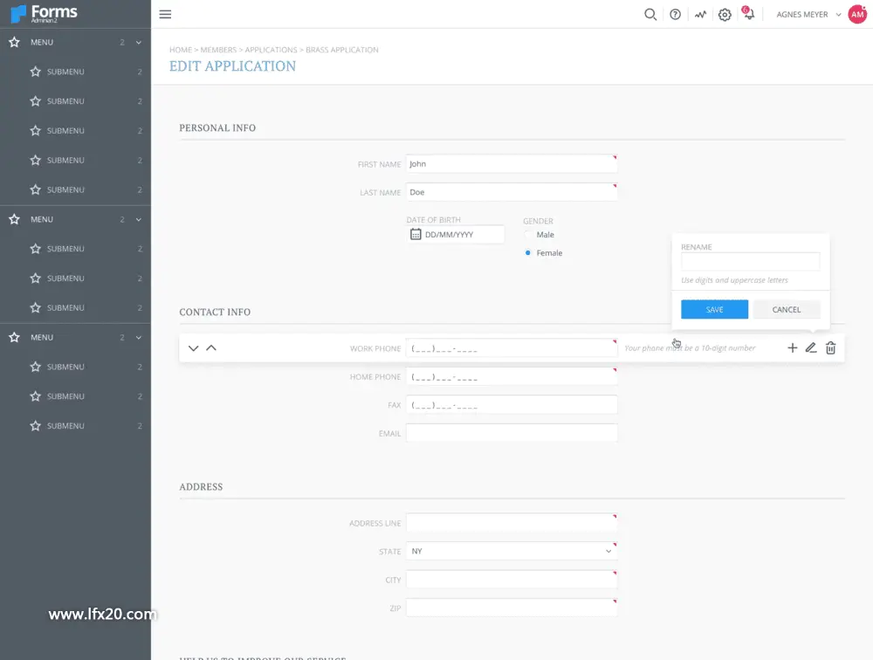Click star icon of first MENU item

(15, 42)
